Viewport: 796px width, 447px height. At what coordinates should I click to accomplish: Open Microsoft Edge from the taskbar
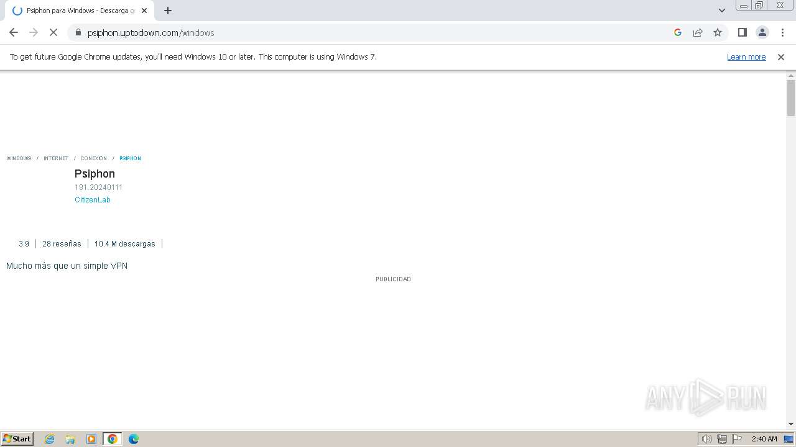pyautogui.click(x=134, y=439)
